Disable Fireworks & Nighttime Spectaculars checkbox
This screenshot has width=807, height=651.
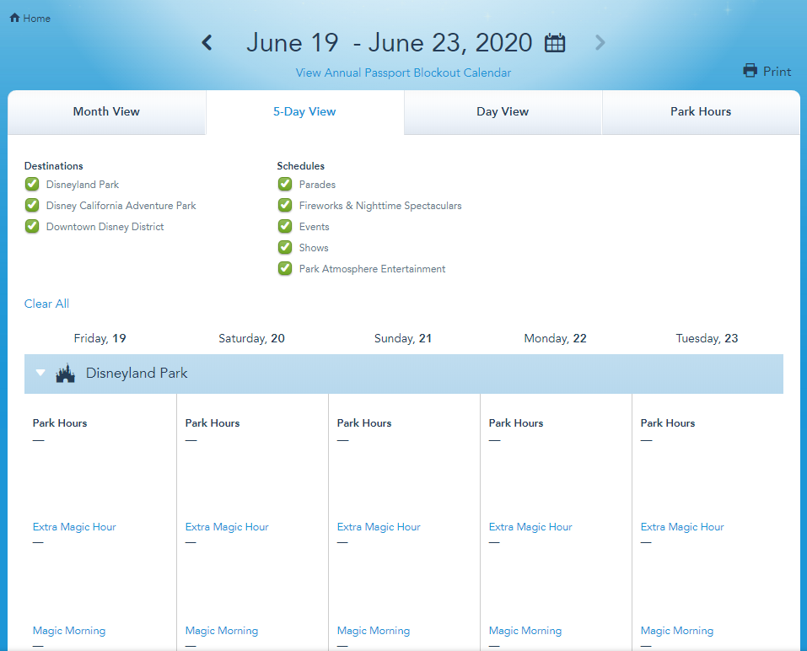click(x=285, y=206)
